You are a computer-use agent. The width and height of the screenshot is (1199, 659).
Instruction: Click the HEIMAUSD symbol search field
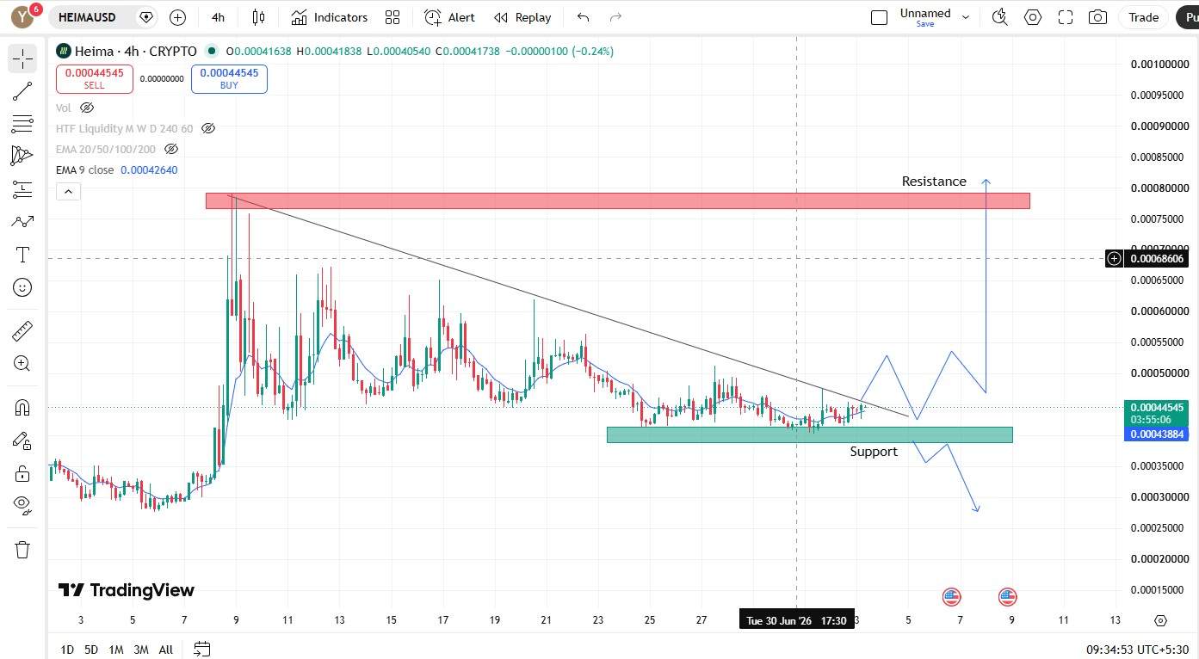[88, 17]
